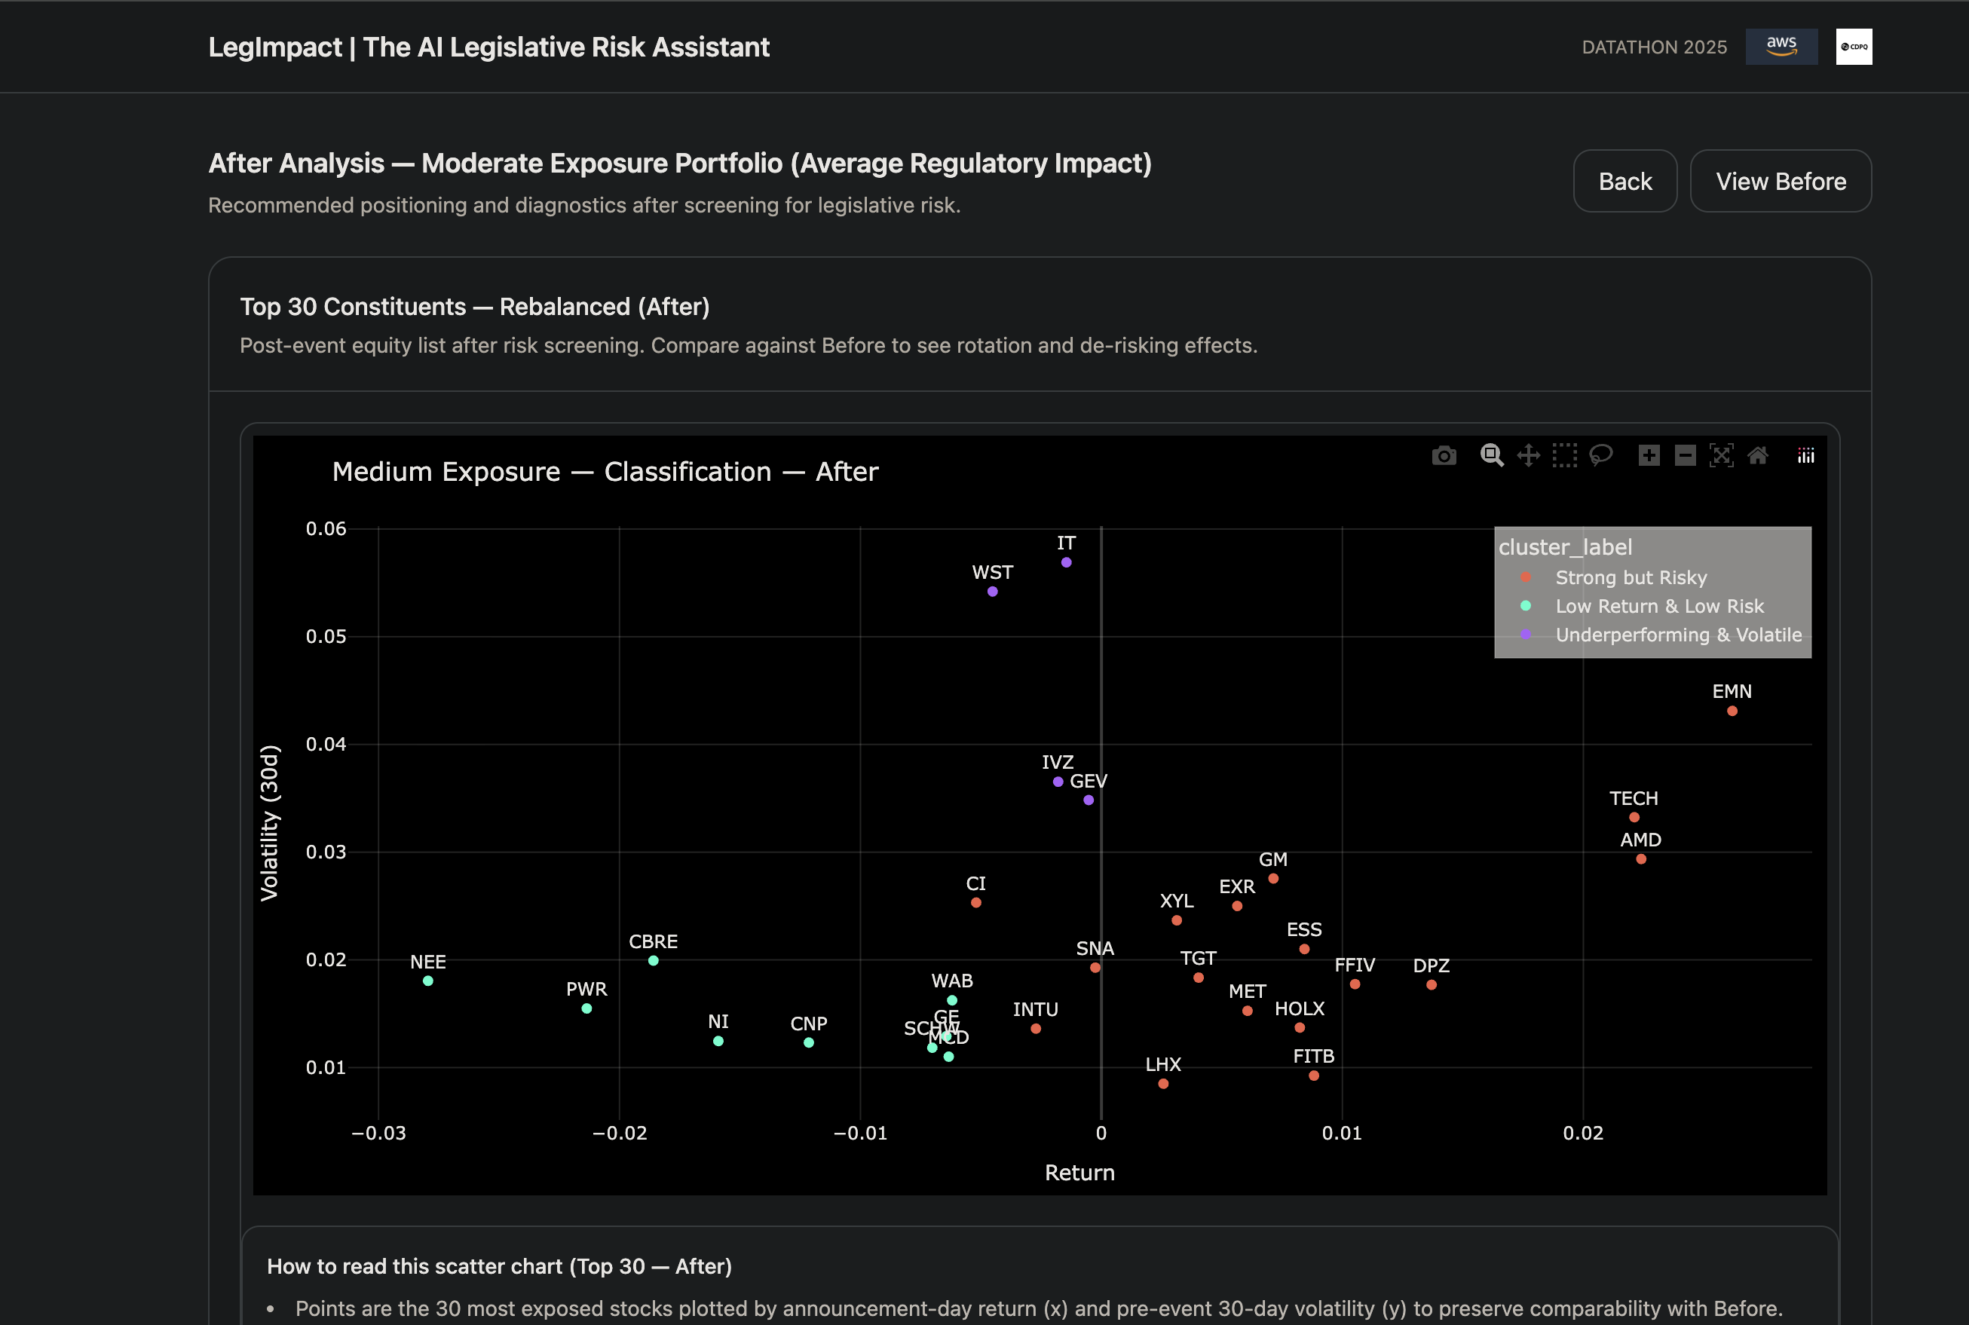1969x1325 pixels.
Task: Toggle Underperforming & Volatile legend series
Action: tap(1677, 635)
